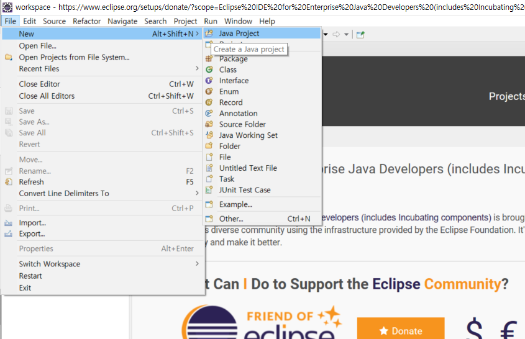Click the Other wizard icon
525x339 pixels.
pos(209,219)
